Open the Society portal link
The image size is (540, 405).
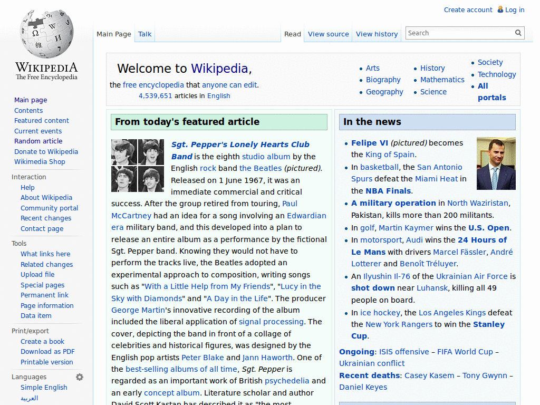[x=490, y=62]
